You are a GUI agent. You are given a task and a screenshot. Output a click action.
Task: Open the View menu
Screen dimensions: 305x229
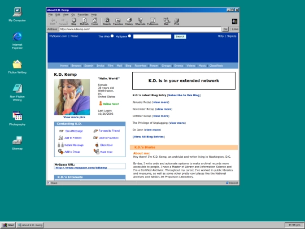(66, 15)
